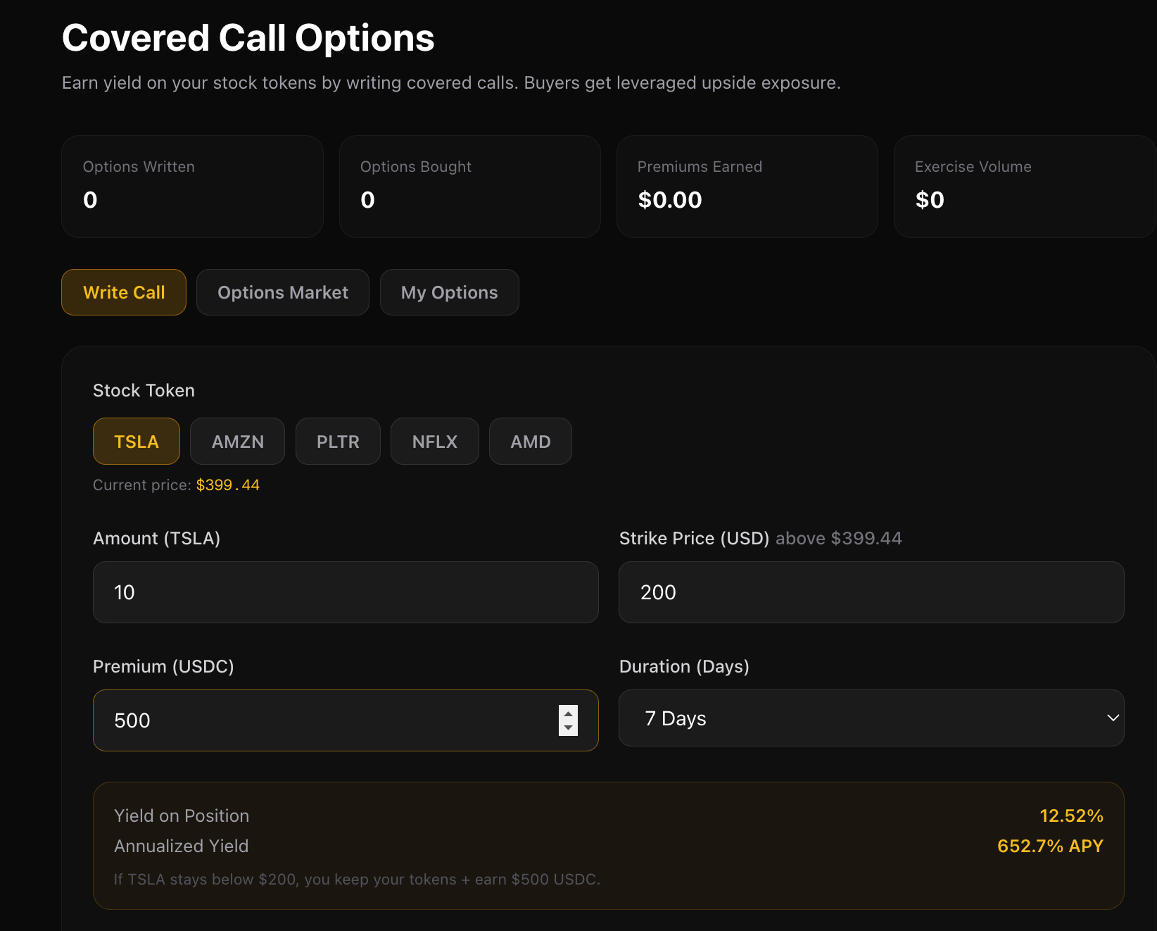The height and width of the screenshot is (931, 1157).
Task: Click the Strike Price (USD) field
Action: (871, 592)
